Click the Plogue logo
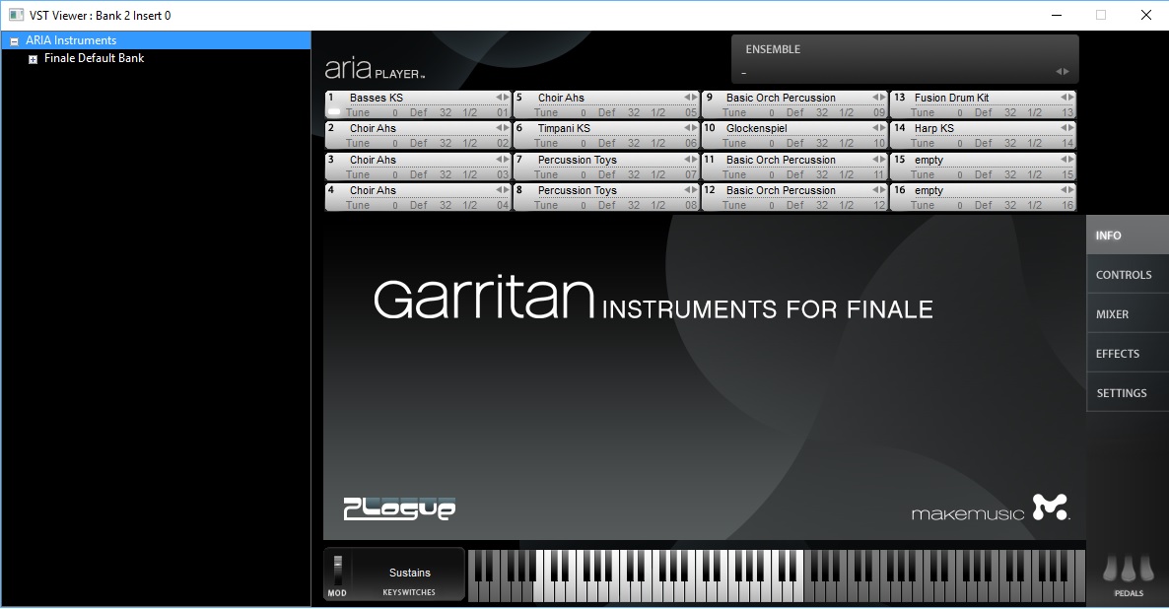The width and height of the screenshot is (1169, 609). click(x=399, y=507)
